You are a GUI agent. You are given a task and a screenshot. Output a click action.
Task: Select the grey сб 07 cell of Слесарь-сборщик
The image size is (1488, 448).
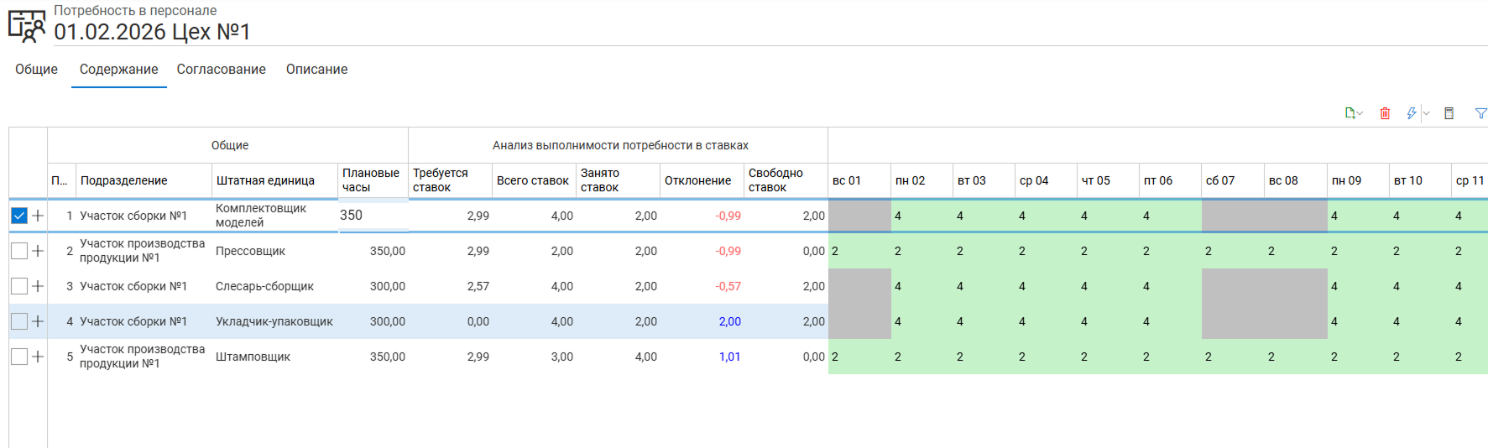[x=1232, y=286]
